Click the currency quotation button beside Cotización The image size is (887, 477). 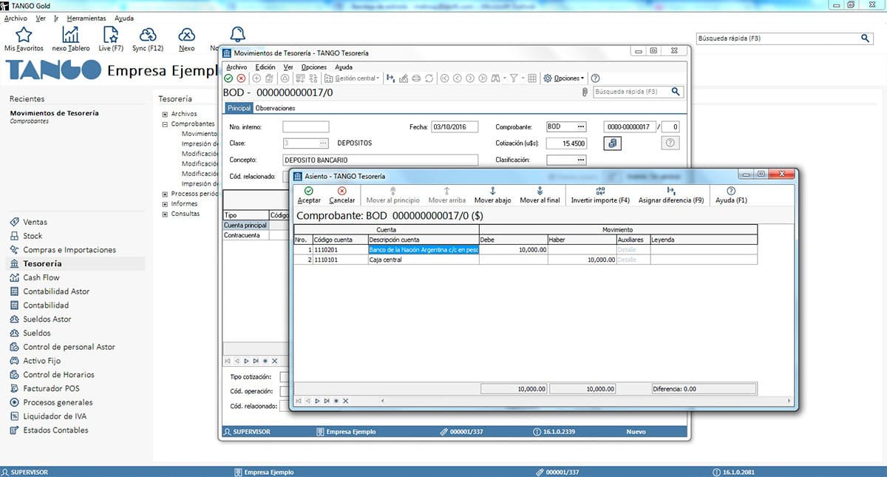point(612,143)
